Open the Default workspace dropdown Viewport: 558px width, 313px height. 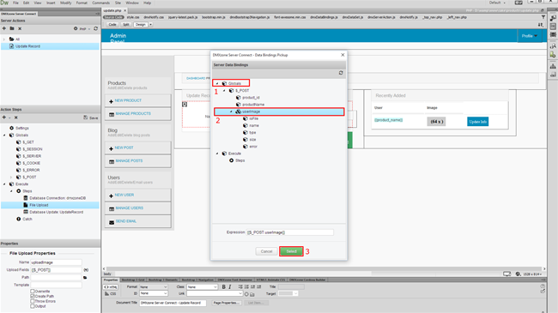(x=497, y=3)
